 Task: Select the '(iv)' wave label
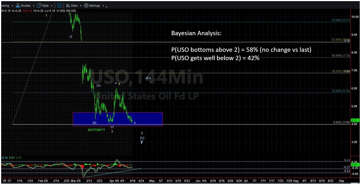(x=98, y=85)
